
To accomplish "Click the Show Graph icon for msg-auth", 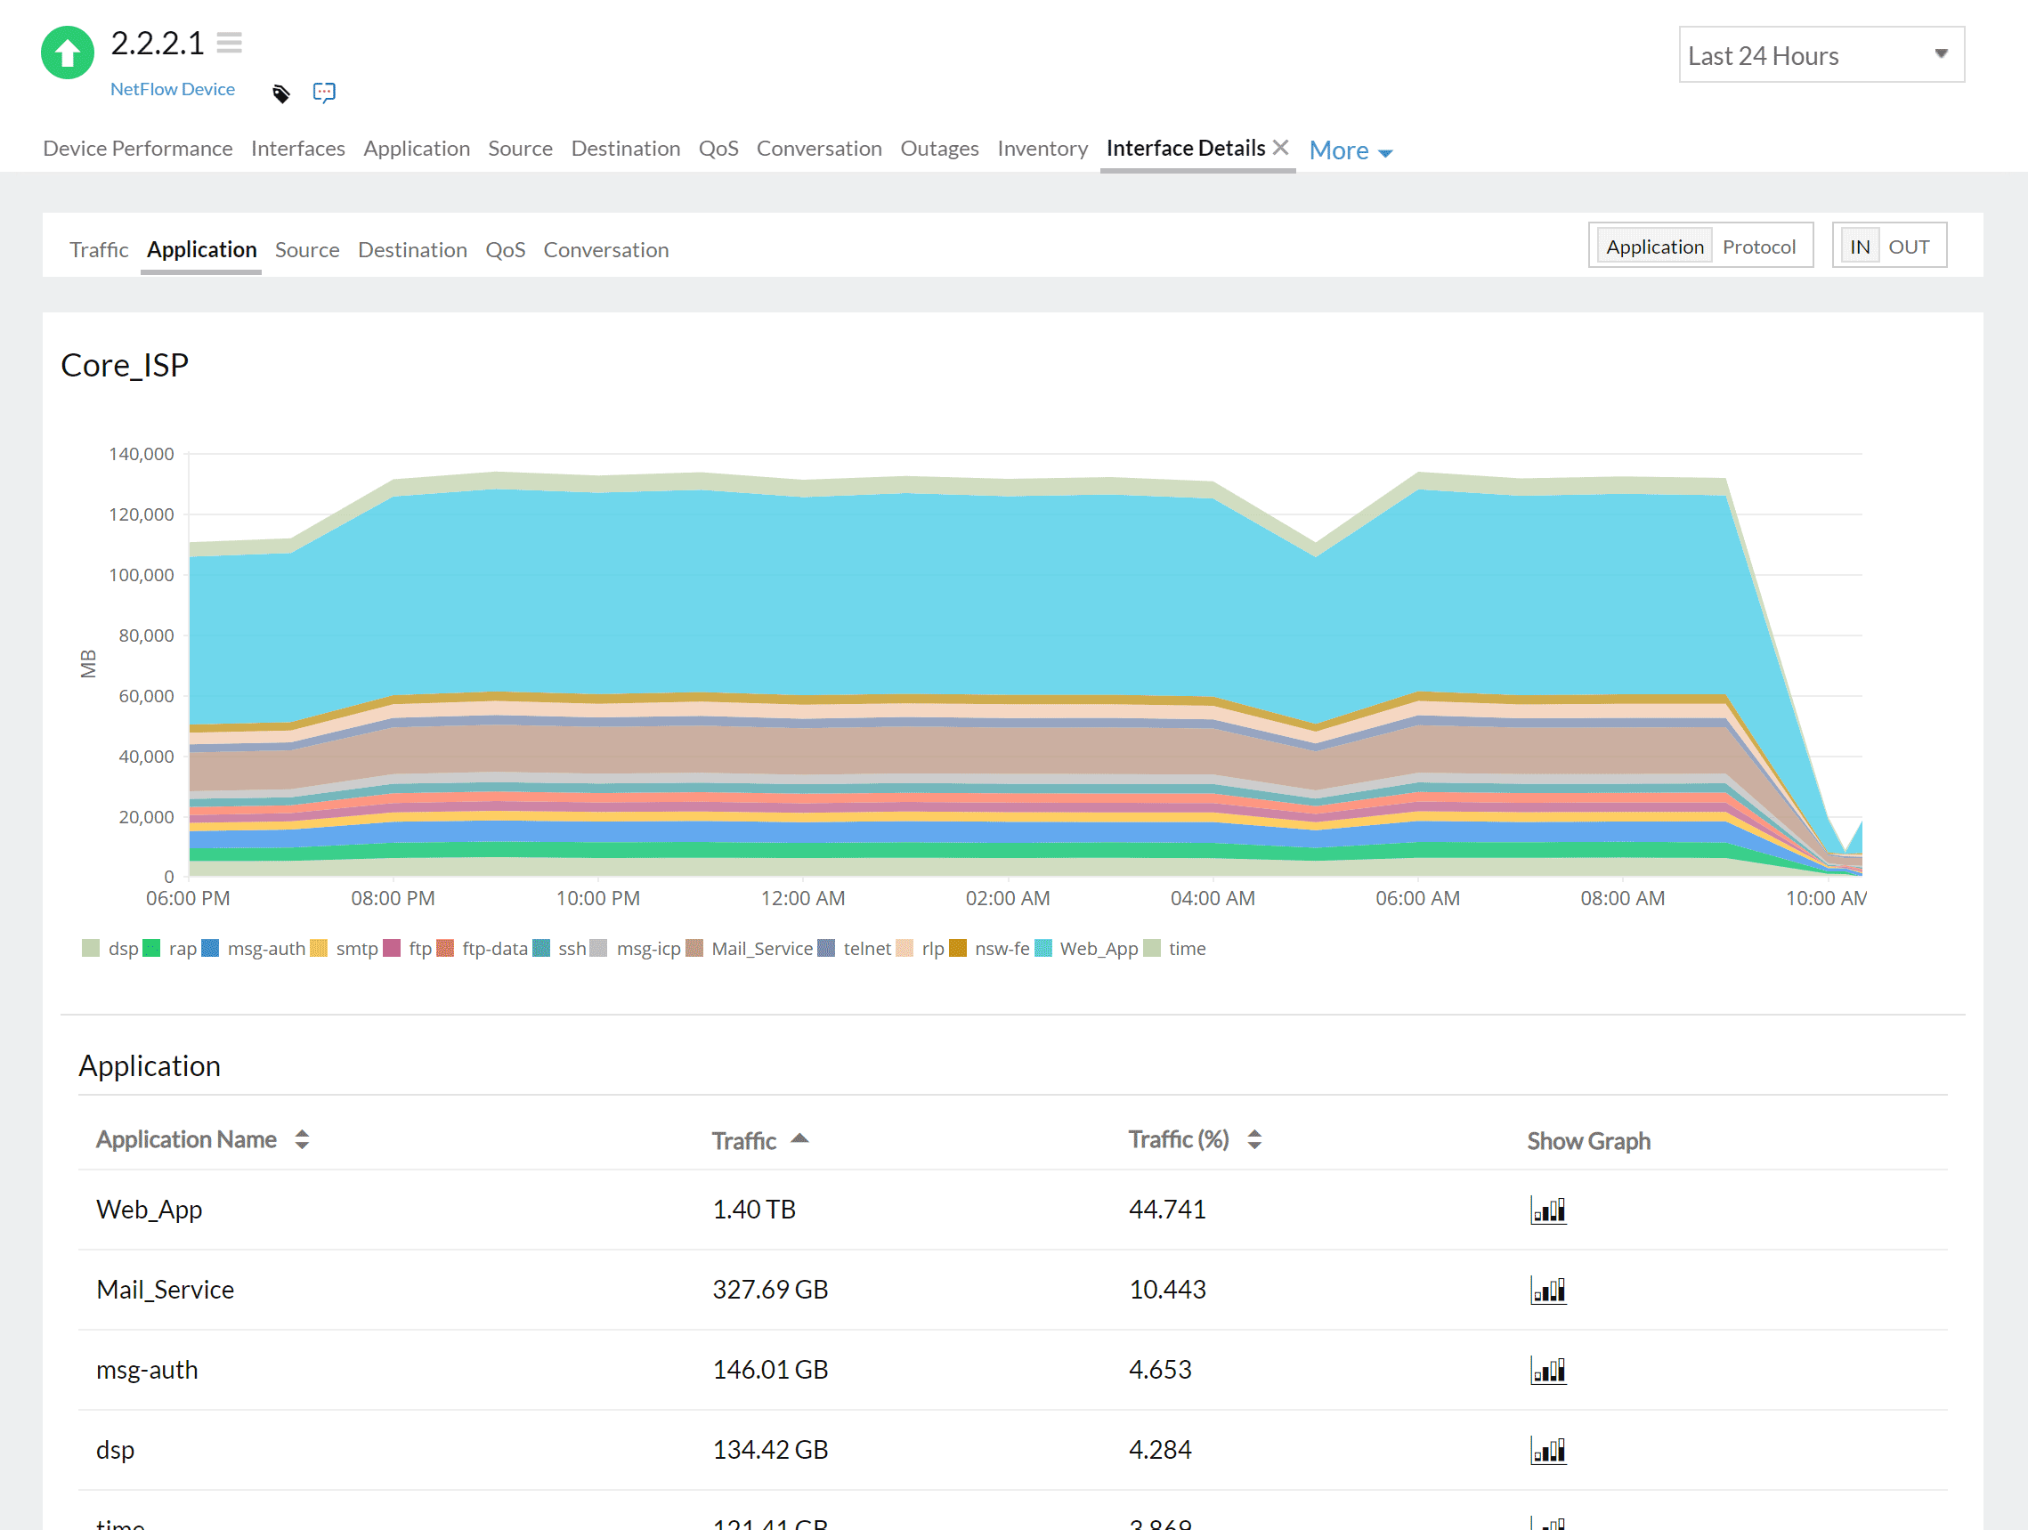I will coord(1547,1369).
